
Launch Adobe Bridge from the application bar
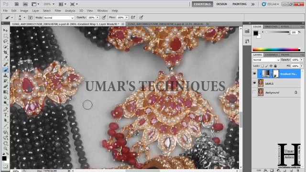tap(17, 4)
